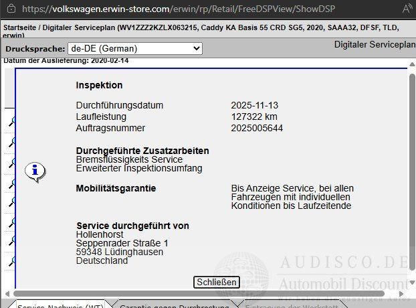This screenshot has height=308, width=416.
Task: Focus the browser URL address field
Action: (x=201, y=10)
